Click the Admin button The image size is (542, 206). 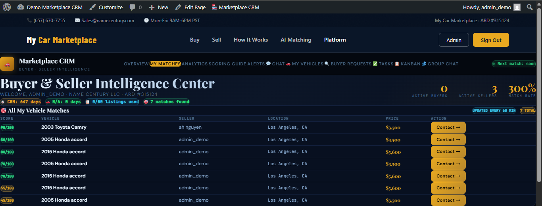point(454,40)
